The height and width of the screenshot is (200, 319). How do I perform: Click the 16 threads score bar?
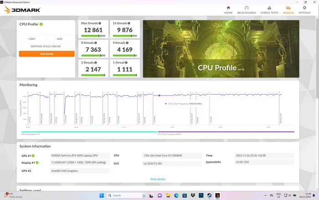click(125, 36)
